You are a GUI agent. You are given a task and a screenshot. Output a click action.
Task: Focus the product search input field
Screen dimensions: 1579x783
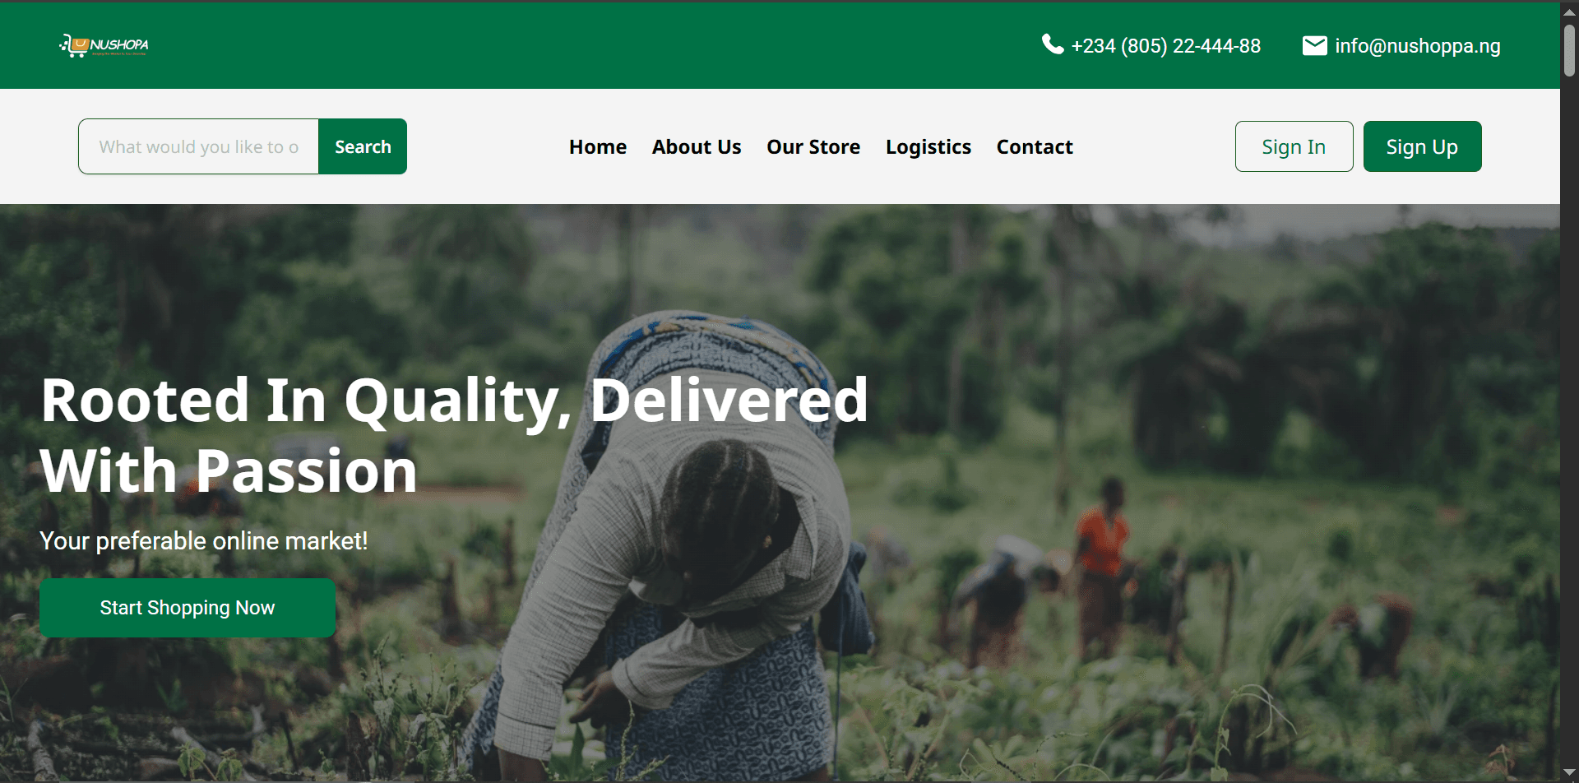pyautogui.click(x=198, y=146)
